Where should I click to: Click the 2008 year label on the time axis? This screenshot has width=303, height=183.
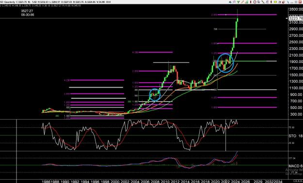point(155,182)
